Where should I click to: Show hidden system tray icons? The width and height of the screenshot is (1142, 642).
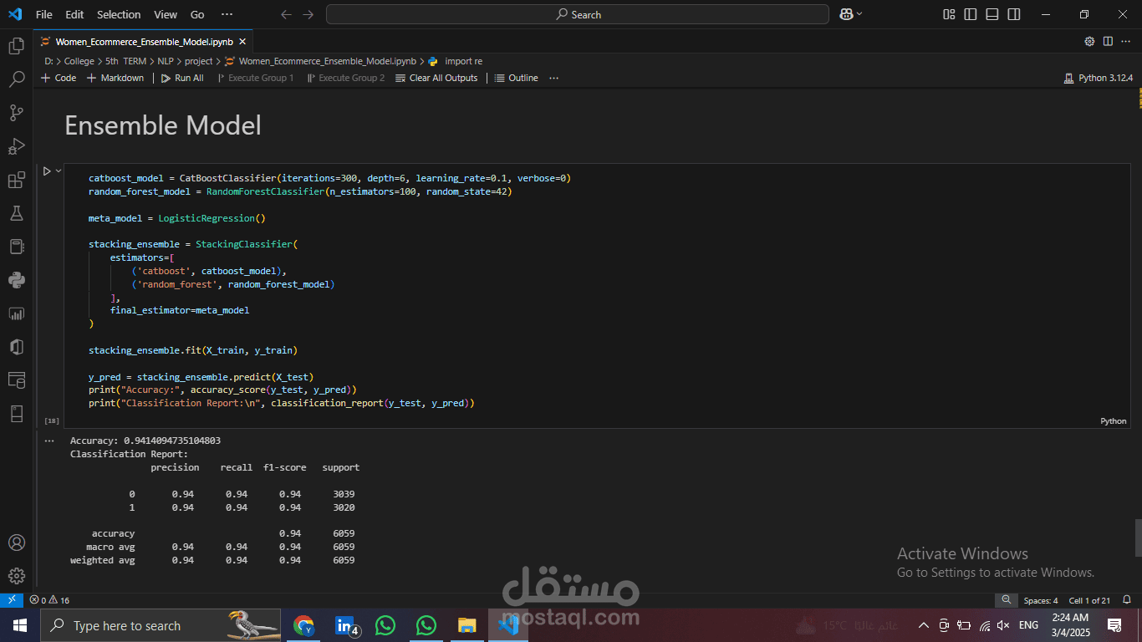(x=924, y=625)
